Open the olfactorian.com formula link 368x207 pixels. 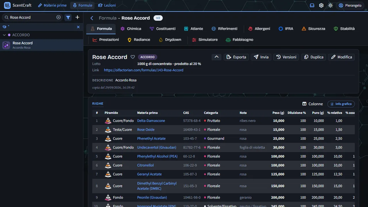pos(143,70)
